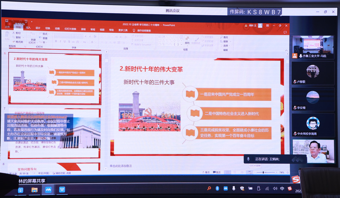
Task: Open the More Tools (更多工具) tab
Action: (x=123, y=30)
